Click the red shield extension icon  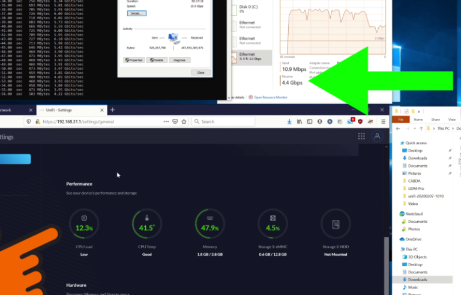[360, 121]
